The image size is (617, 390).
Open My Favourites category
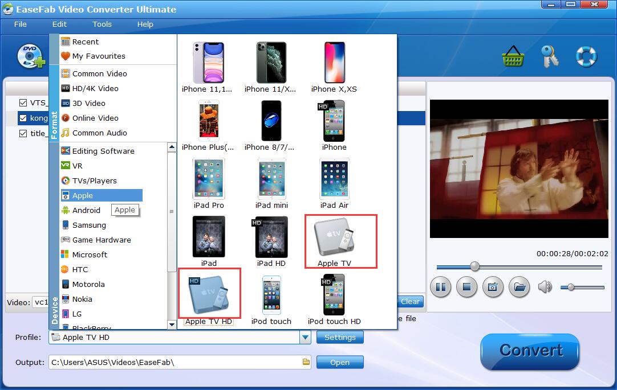pyautogui.click(x=94, y=56)
